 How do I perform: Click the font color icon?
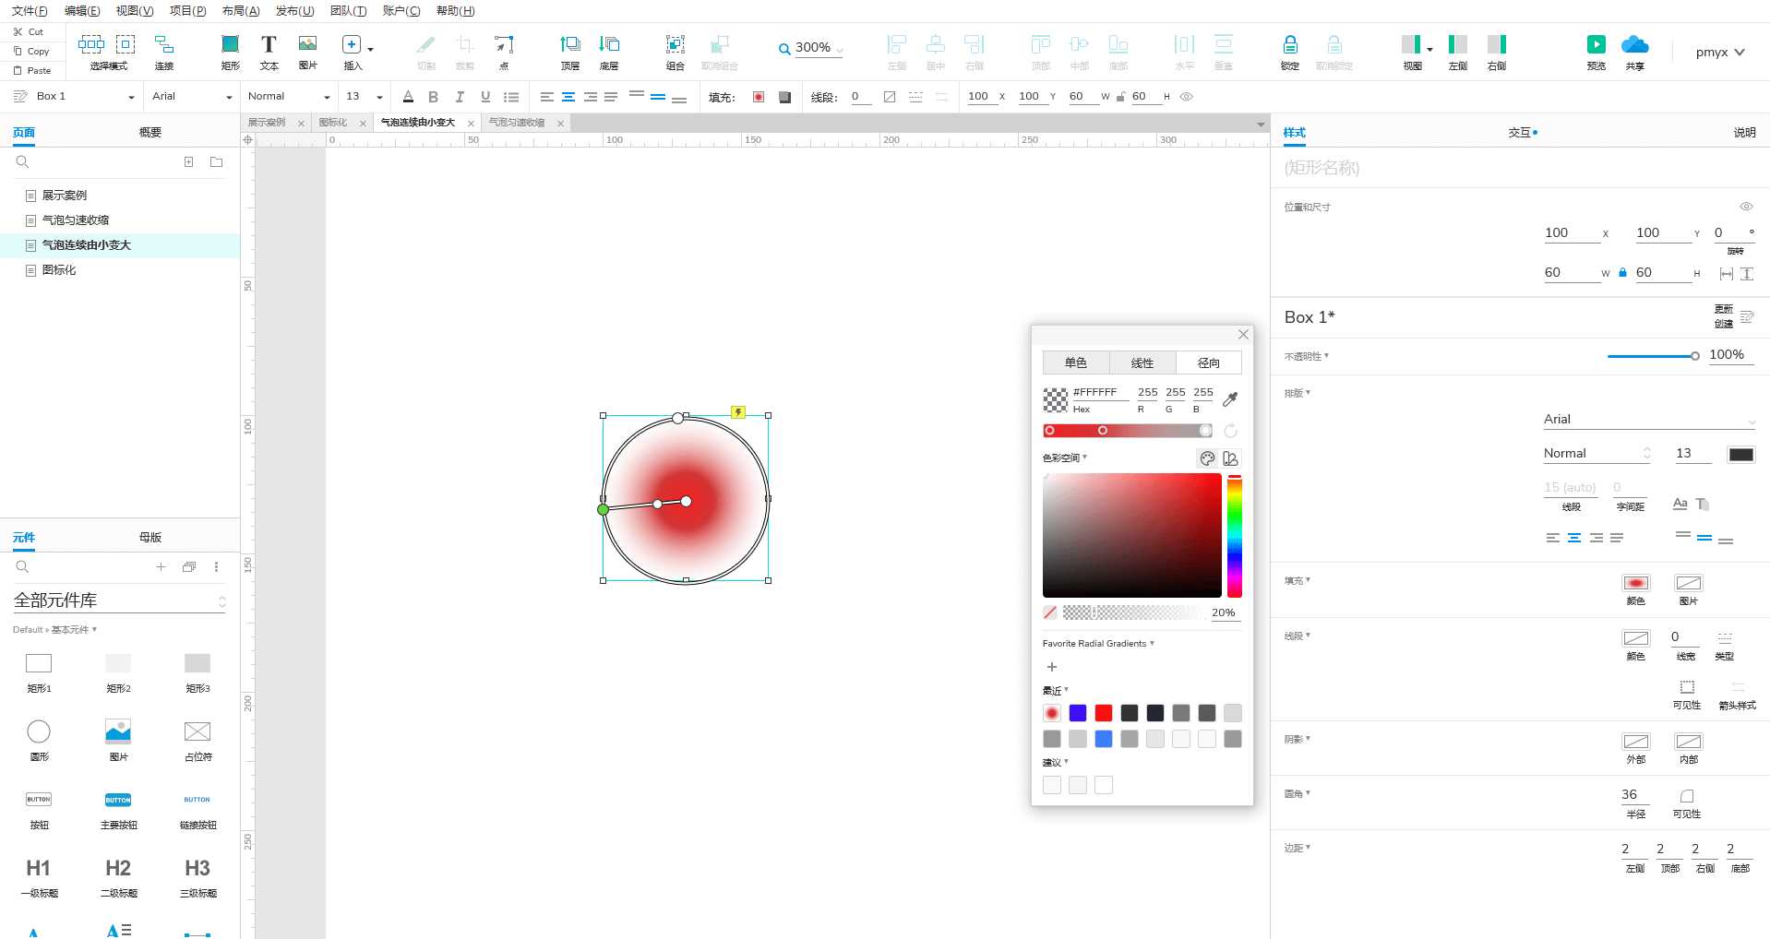click(x=408, y=96)
